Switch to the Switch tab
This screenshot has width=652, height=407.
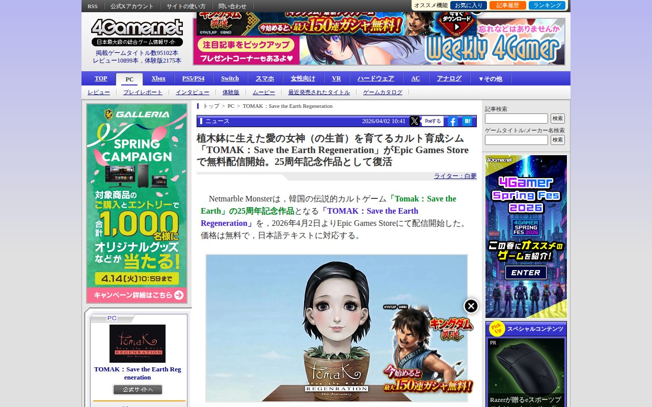click(x=230, y=78)
